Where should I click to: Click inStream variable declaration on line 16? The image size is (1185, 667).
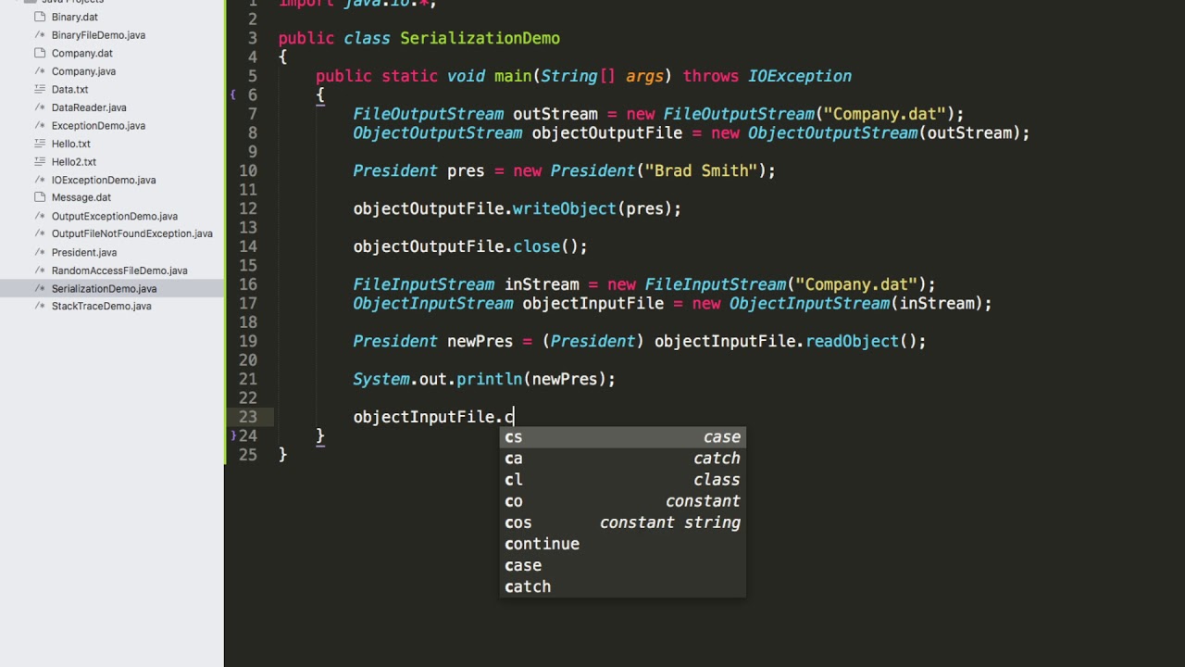[541, 284]
